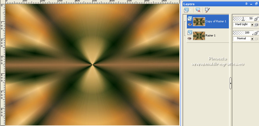Image resolution: width=259 pixels, height=126 pixels.
Task: Open Hard Light blend mode dropdown arrow
Action: [x=252, y=25]
